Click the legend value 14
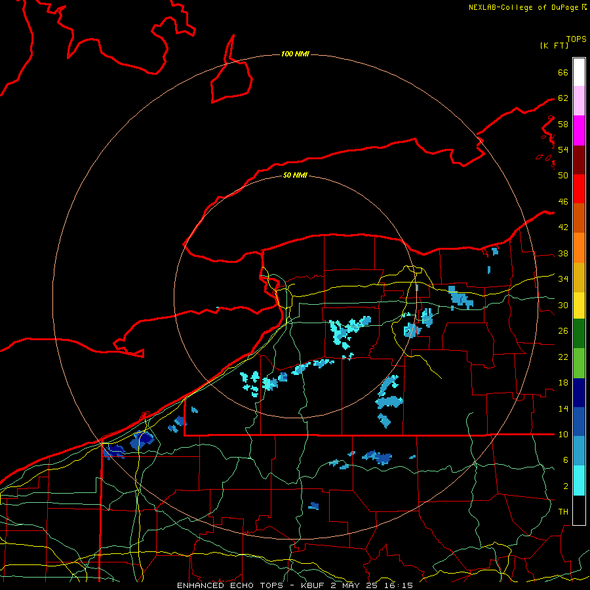This screenshot has width=590, height=590. (563, 408)
